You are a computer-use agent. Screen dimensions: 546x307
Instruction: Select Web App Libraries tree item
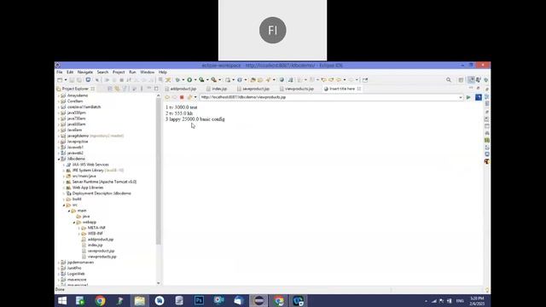87,188
